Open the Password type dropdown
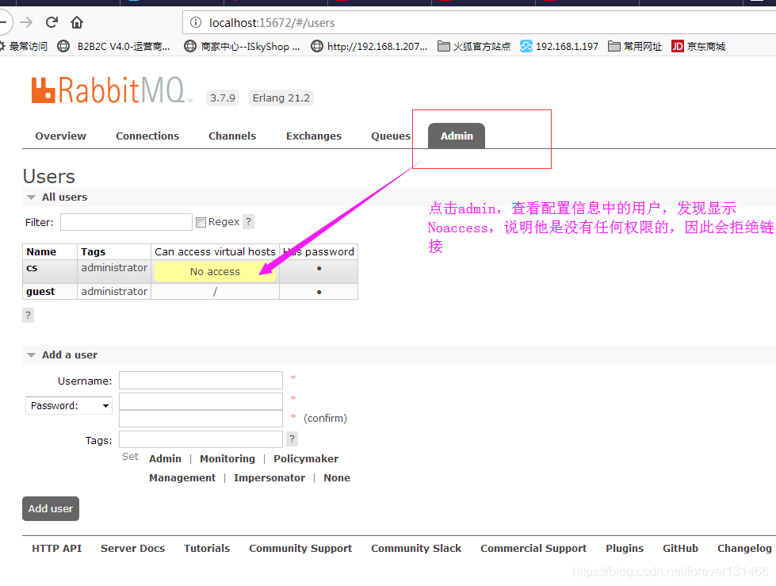The height and width of the screenshot is (586, 776). pos(69,405)
